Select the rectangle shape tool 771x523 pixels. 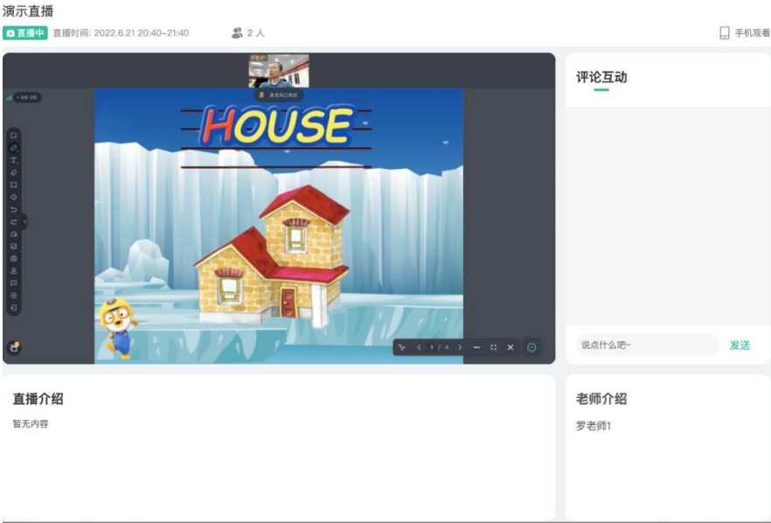pos(14,185)
